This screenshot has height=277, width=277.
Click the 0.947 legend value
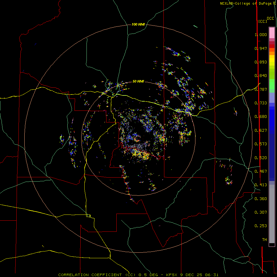(x=261, y=48)
